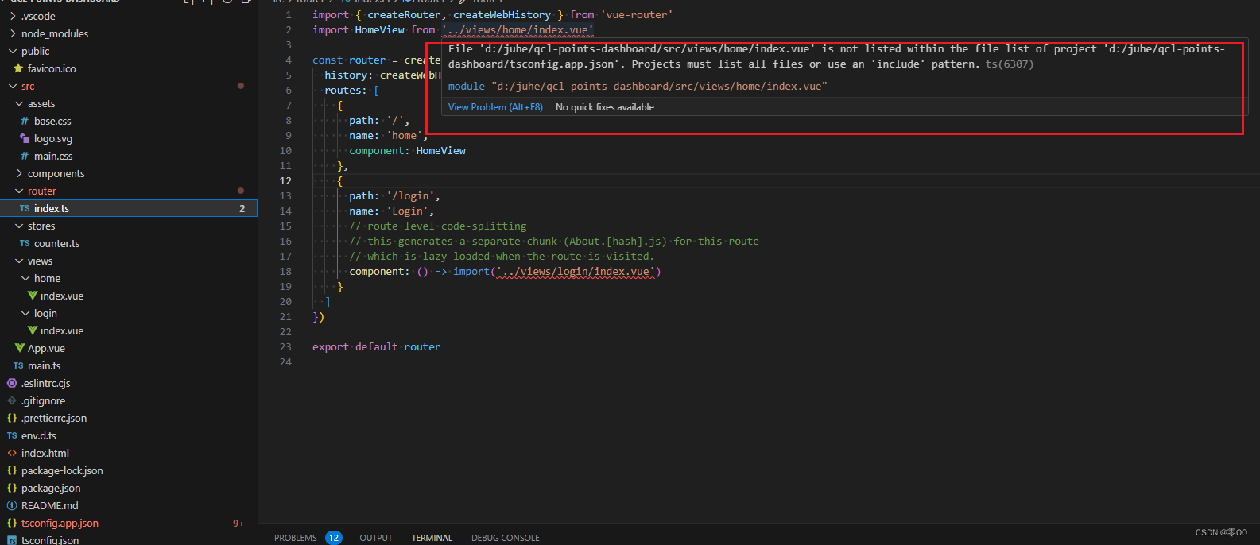Click the App.vue file name

coord(46,348)
